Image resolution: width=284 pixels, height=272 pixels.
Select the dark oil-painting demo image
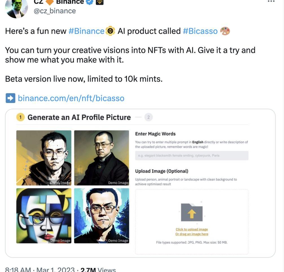point(102,158)
